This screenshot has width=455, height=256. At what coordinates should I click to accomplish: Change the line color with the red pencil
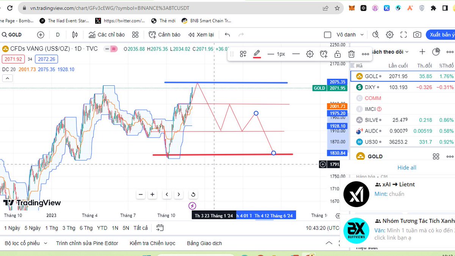coord(257,54)
